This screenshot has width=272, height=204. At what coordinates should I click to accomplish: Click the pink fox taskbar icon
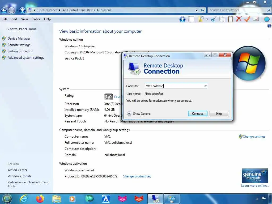pyautogui.click(x=122, y=199)
